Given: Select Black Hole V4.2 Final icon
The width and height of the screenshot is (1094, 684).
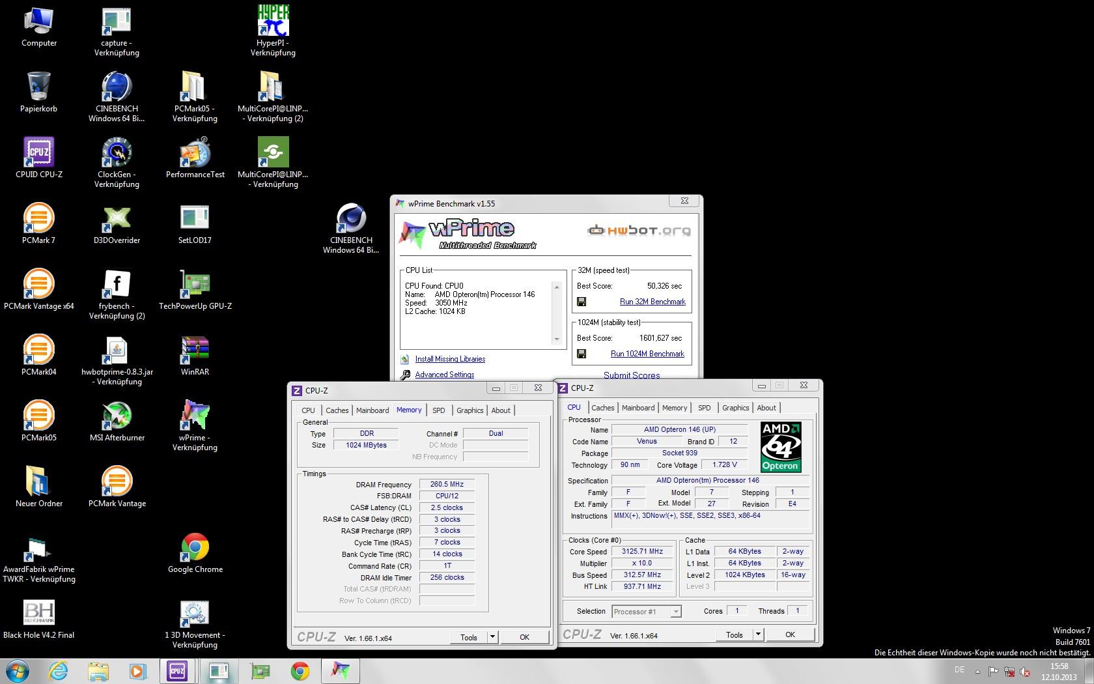Looking at the screenshot, I should [x=39, y=619].
